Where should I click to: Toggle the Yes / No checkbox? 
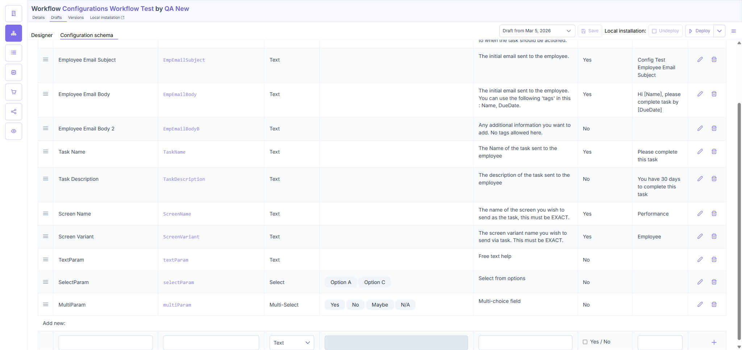585,342
